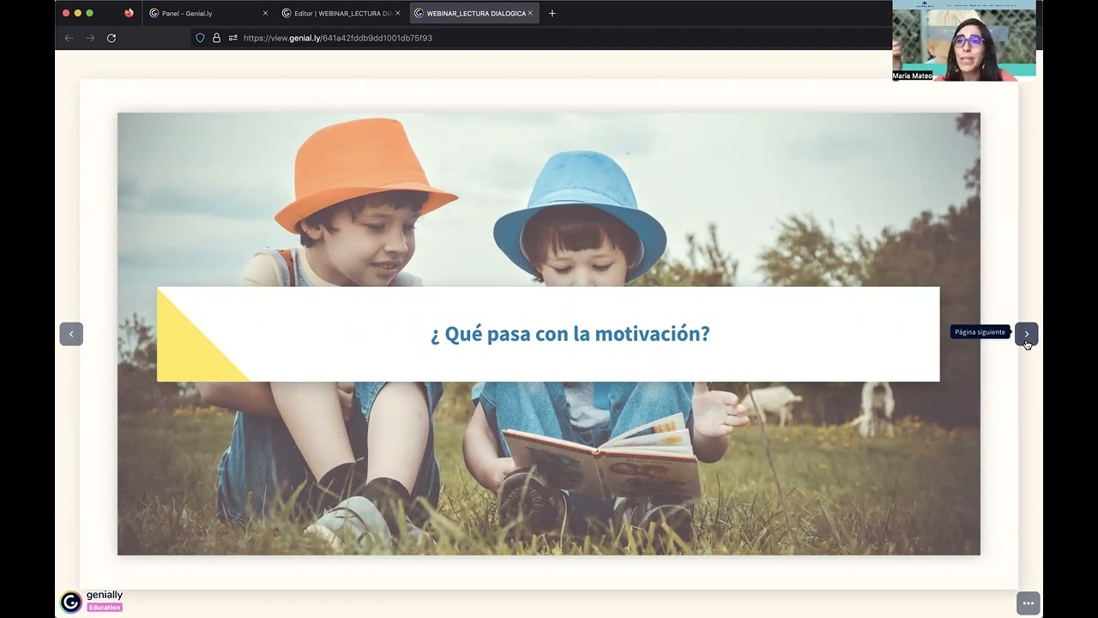This screenshot has width=1098, height=618.
Task: Click the María Mateo name label
Action: coord(912,76)
